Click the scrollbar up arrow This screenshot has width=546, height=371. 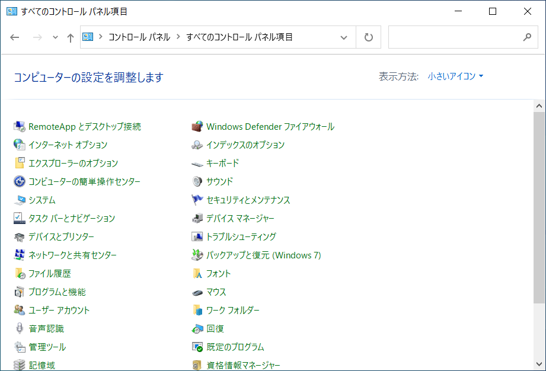point(539,106)
